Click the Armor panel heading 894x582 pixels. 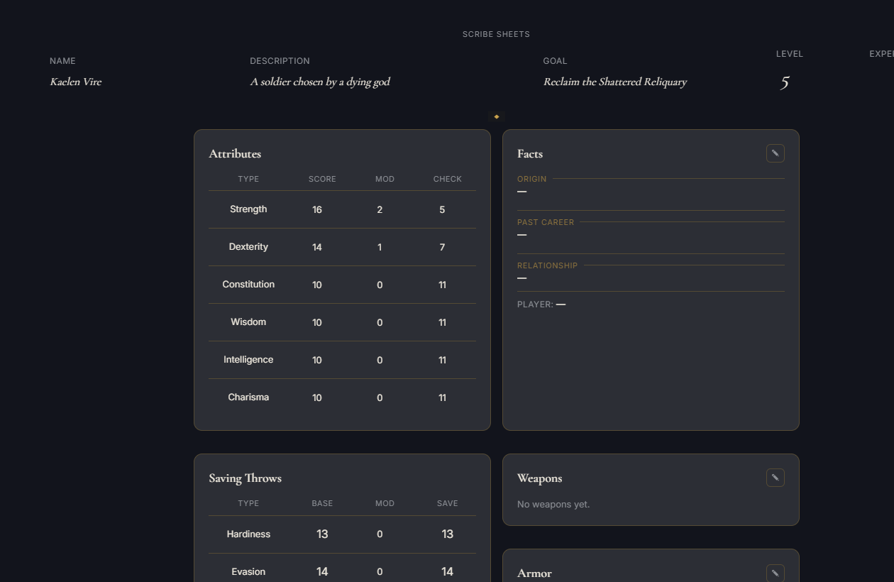click(534, 573)
